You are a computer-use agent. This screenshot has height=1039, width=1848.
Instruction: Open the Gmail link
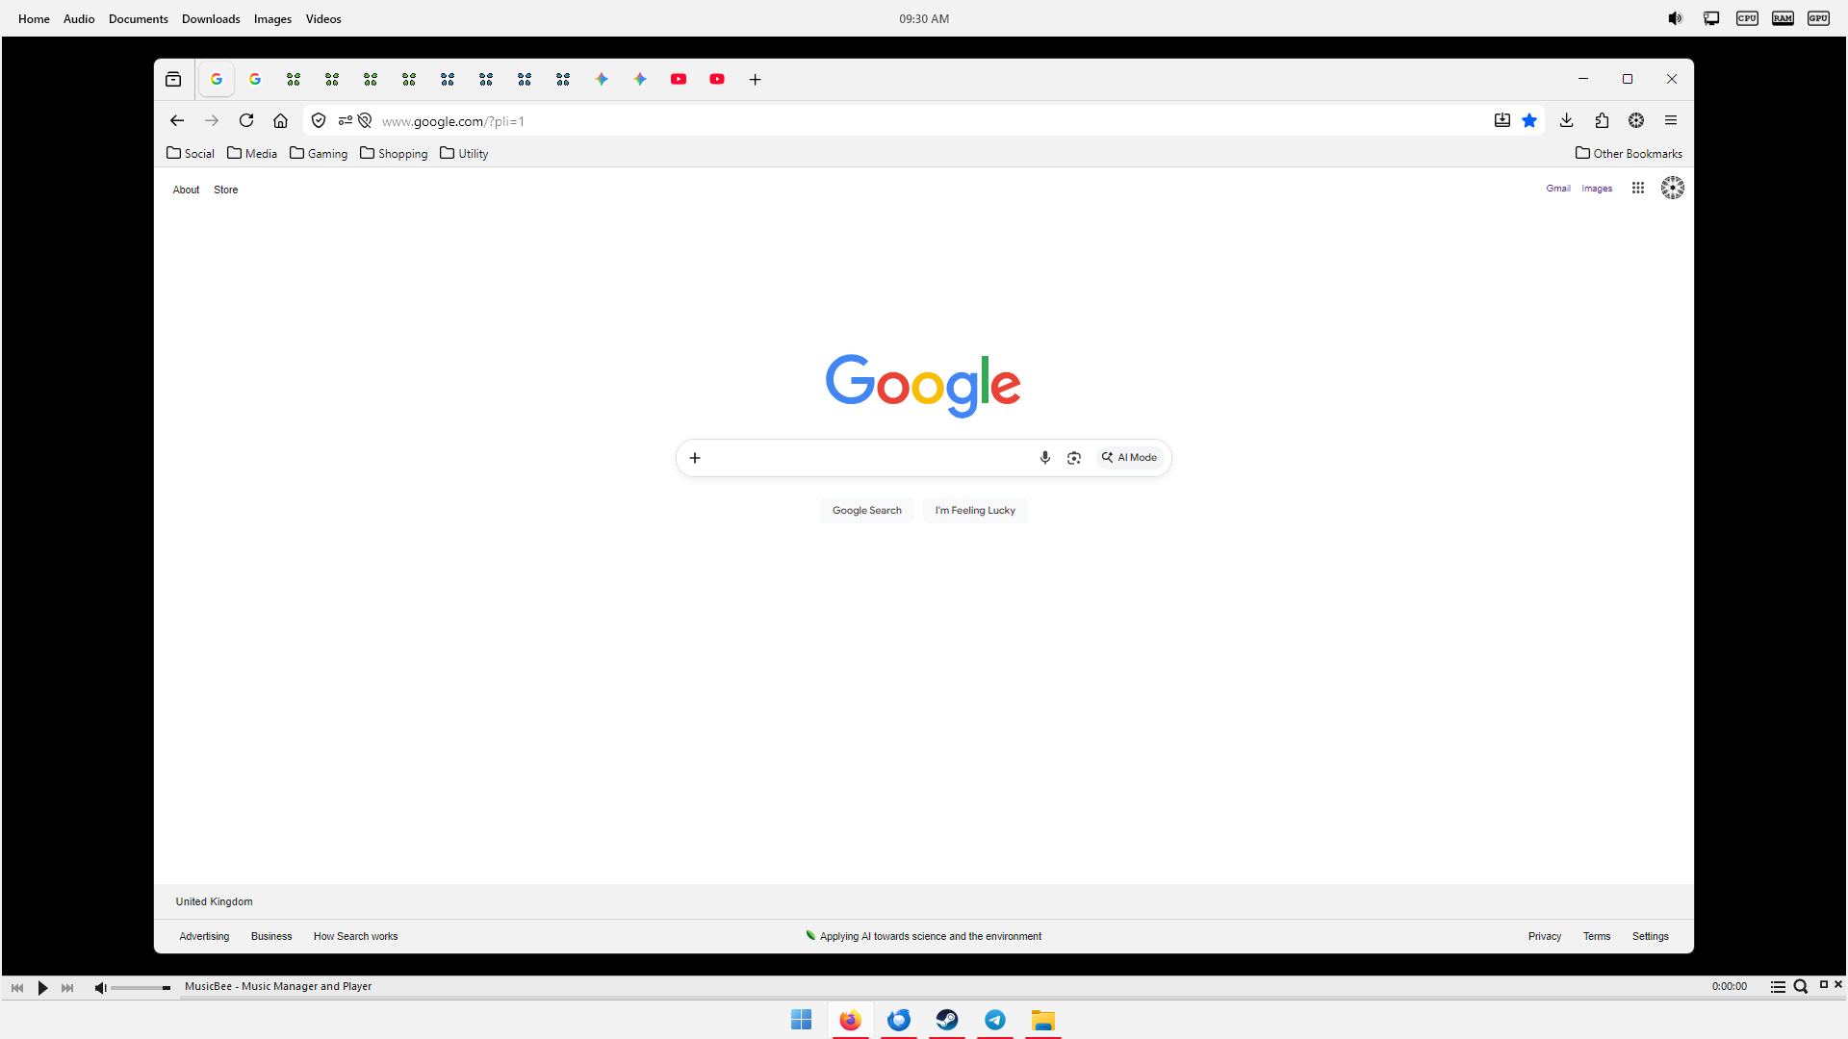click(1557, 189)
